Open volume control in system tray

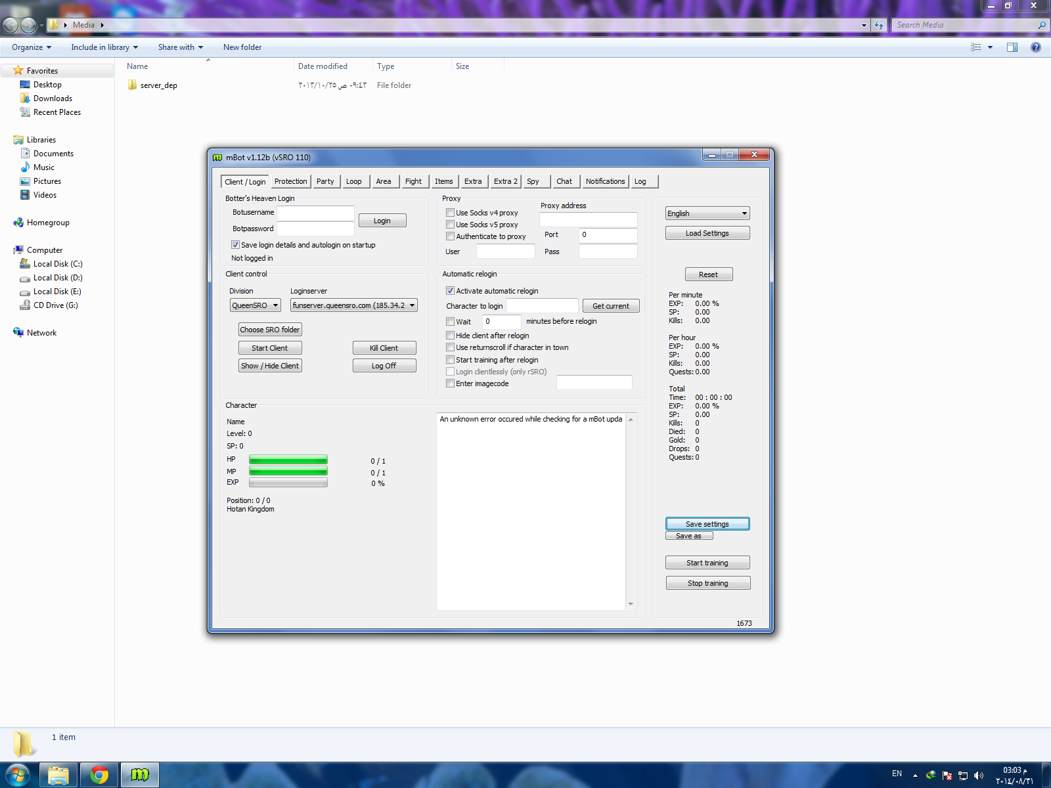tap(979, 776)
